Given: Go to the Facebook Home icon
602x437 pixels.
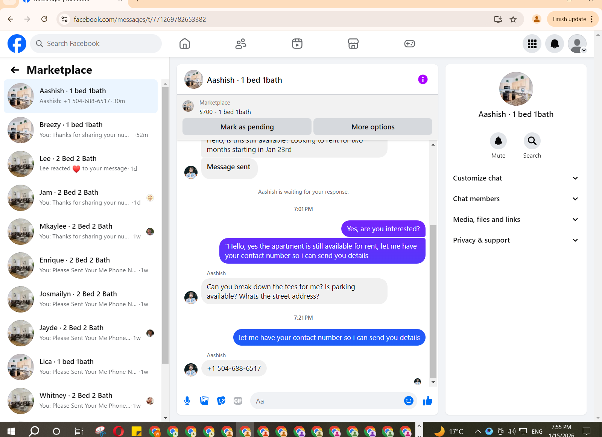Looking at the screenshot, I should 185,44.
